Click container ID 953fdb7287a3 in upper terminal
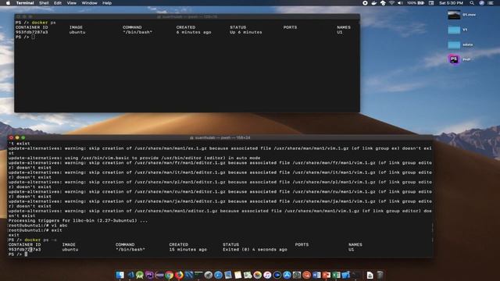Screen dimensions: 500x281 pos(31,32)
